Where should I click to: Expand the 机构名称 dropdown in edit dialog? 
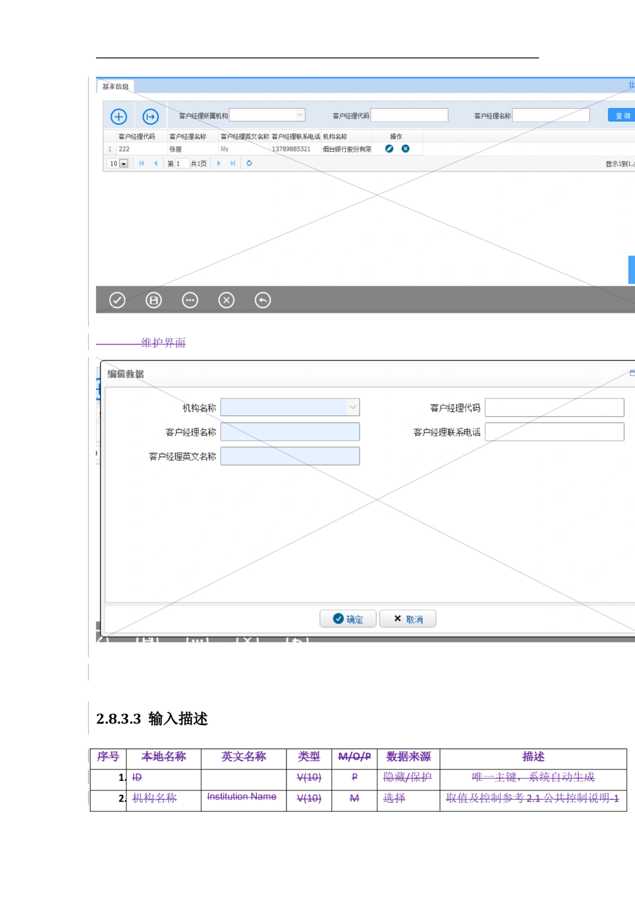click(352, 407)
